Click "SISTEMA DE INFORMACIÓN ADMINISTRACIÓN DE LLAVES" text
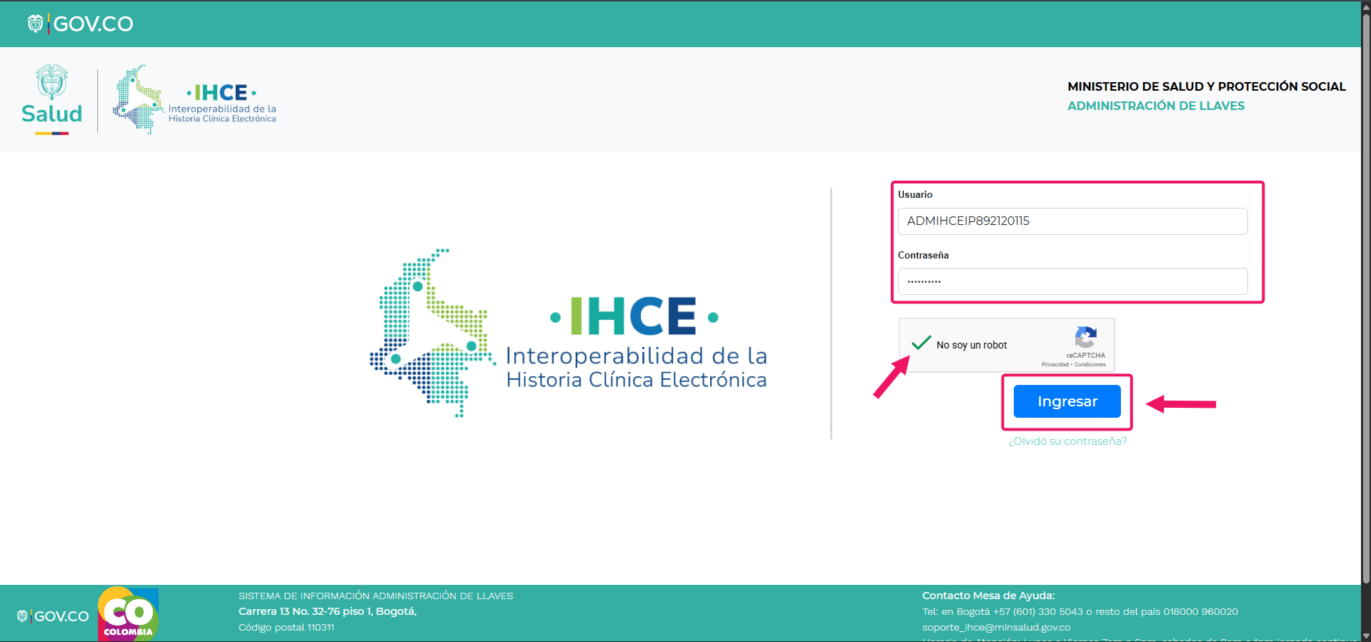Image resolution: width=1371 pixels, height=642 pixels. 376,596
